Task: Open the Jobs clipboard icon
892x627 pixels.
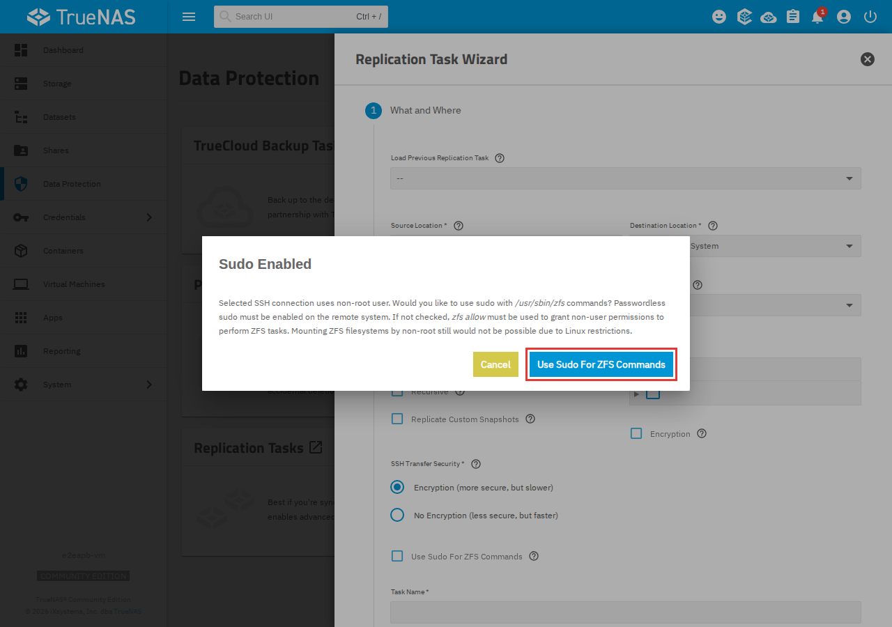Action: click(793, 17)
